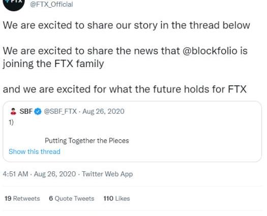The width and height of the screenshot is (267, 216).
Task: Open the @blockfolio mention link
Action: click(x=210, y=51)
